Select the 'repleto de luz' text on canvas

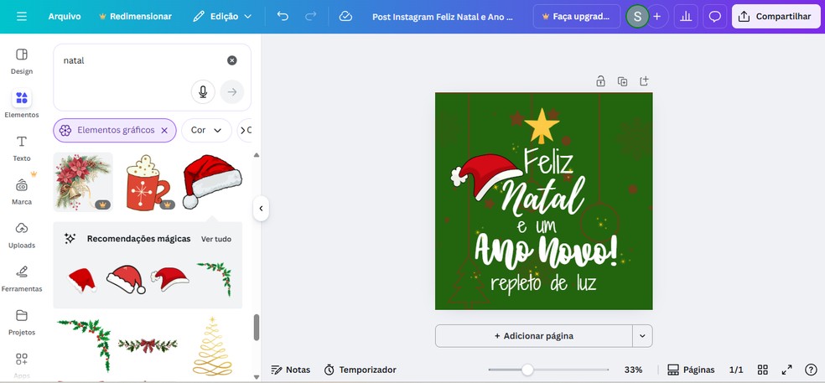coord(543,283)
